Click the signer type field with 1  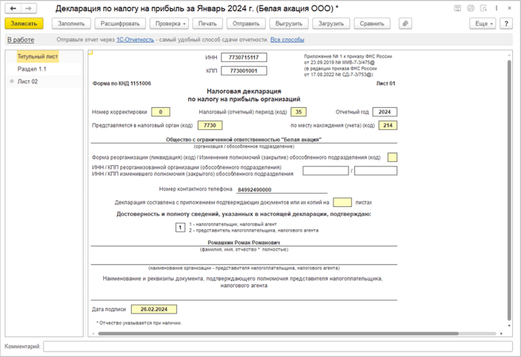point(180,227)
